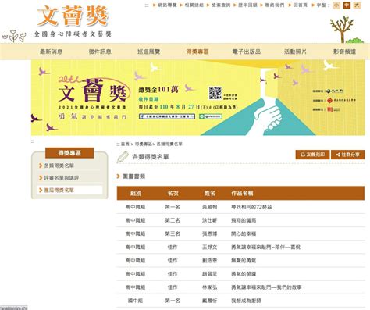
Task: Open 評審名單與講評 in the sidebar
Action: coord(62,178)
